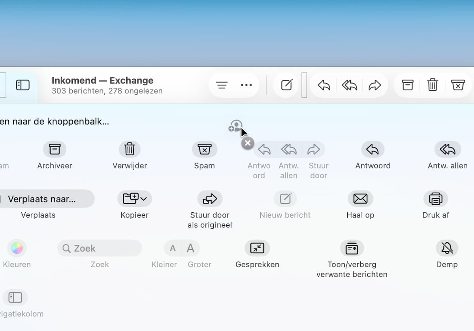Click the Zoek search field
Screen dimensions: 474x331
pos(100,248)
